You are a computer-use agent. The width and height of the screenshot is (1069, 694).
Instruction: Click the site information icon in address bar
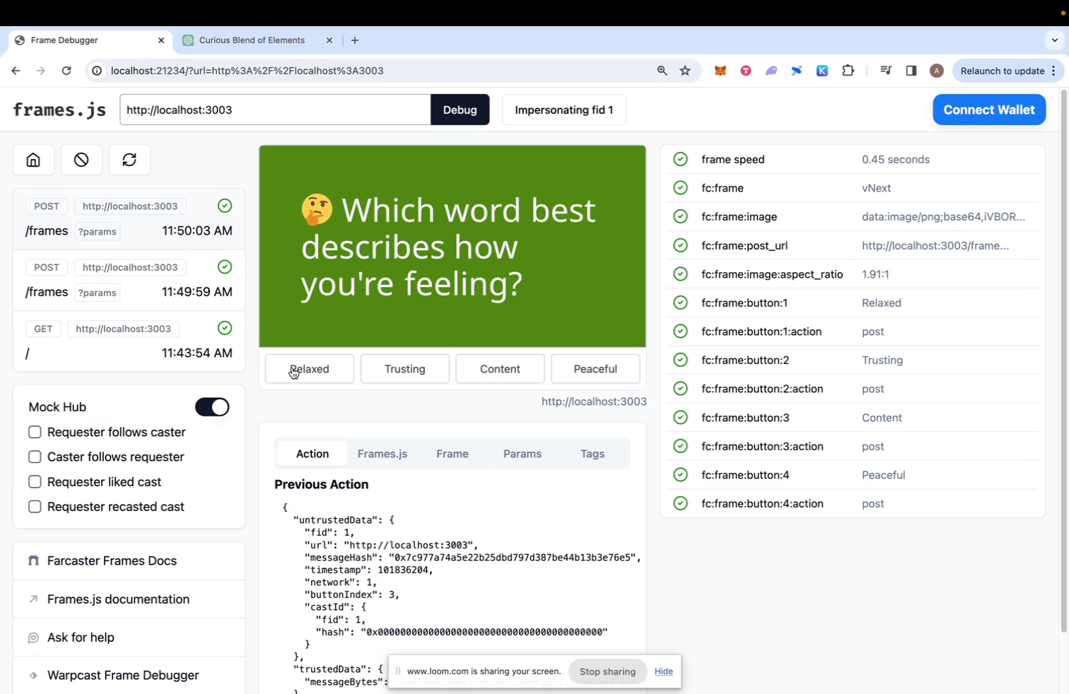coord(97,71)
